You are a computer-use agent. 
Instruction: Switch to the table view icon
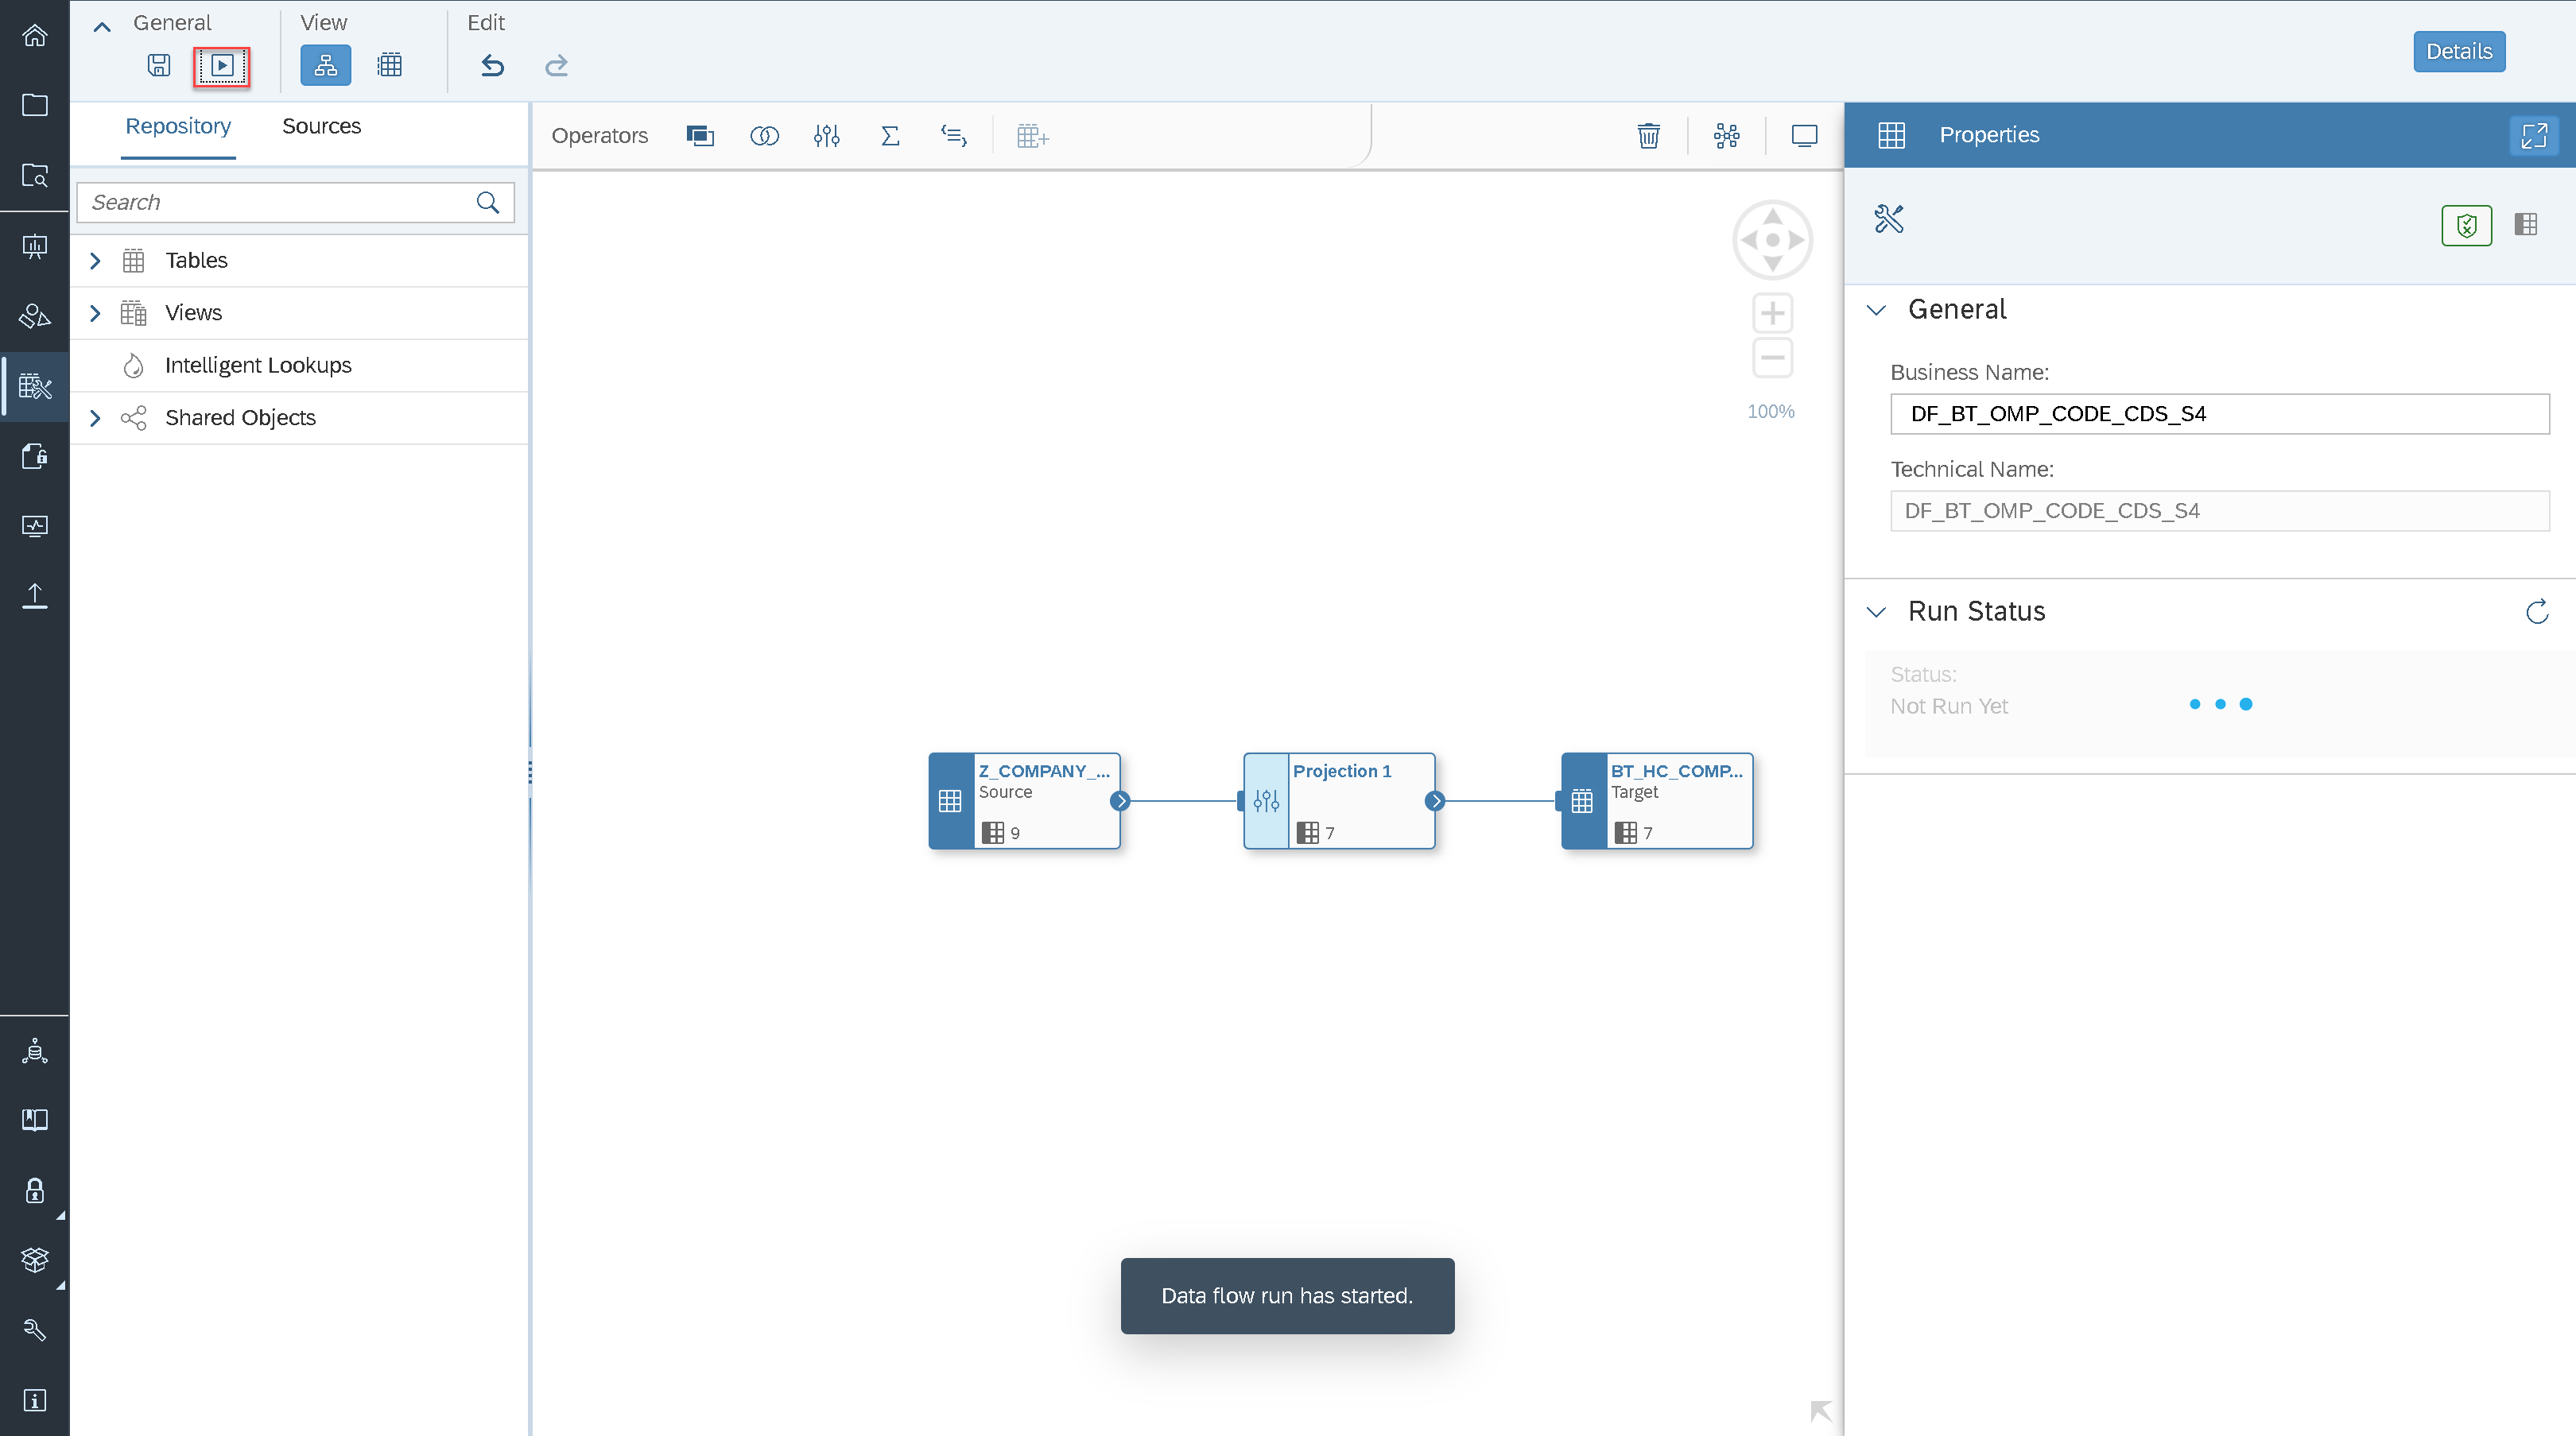[x=390, y=66]
